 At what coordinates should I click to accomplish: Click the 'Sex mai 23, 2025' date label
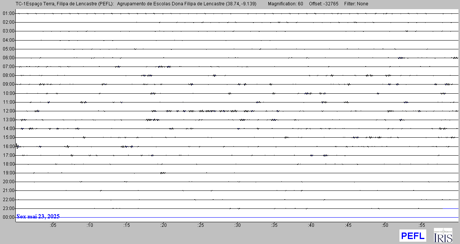pos(38,216)
